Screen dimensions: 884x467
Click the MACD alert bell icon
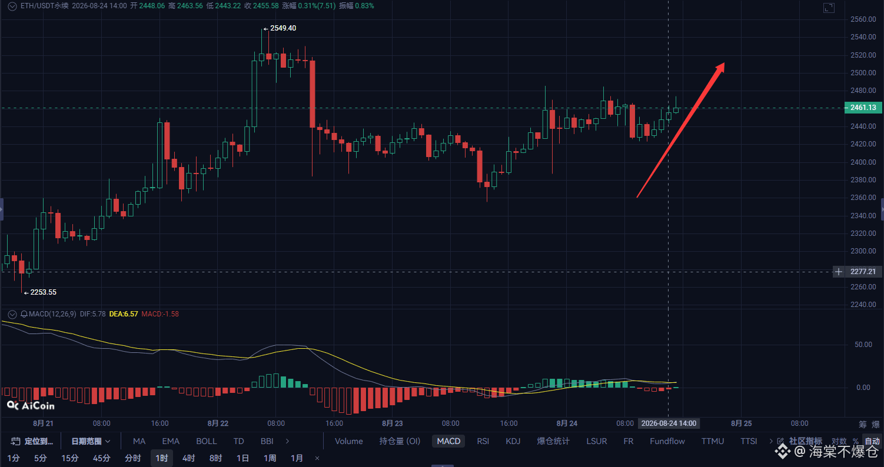[24, 314]
